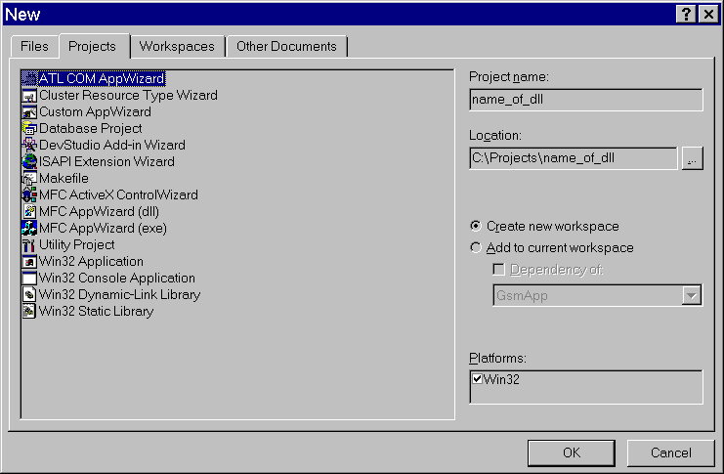Select the Utility Project icon
The width and height of the screenshot is (724, 474).
[29, 244]
